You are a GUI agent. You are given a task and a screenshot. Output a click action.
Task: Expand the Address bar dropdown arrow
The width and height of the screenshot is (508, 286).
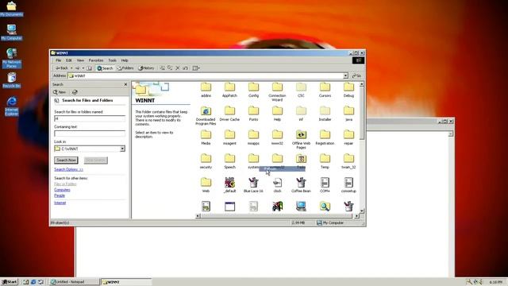345,75
